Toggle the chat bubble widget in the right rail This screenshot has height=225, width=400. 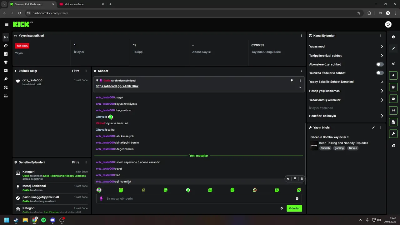tap(393, 99)
